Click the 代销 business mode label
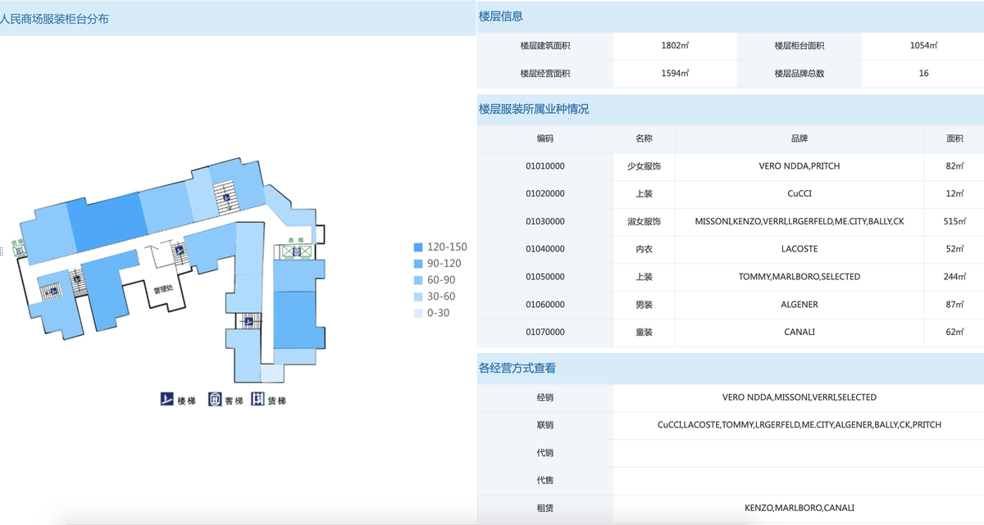 (x=545, y=453)
